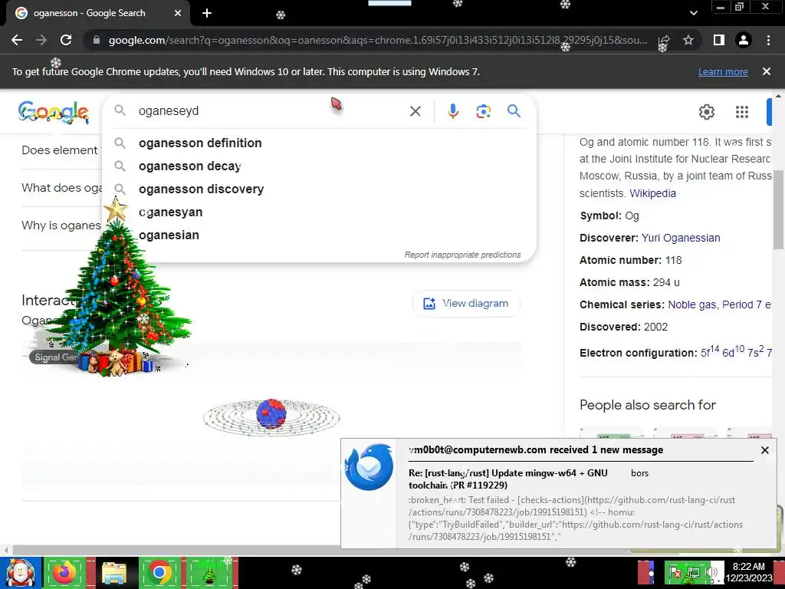Open the Chrome three-dot menu

pyautogui.click(x=768, y=40)
